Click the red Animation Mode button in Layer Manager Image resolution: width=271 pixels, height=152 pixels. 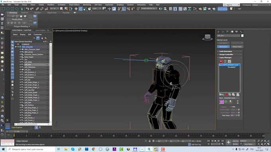click(x=221, y=61)
